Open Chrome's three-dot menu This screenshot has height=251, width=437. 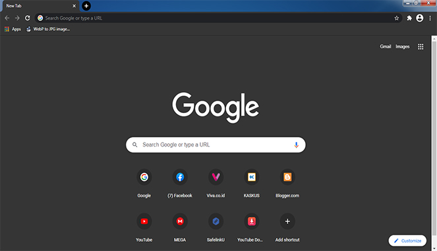click(430, 18)
